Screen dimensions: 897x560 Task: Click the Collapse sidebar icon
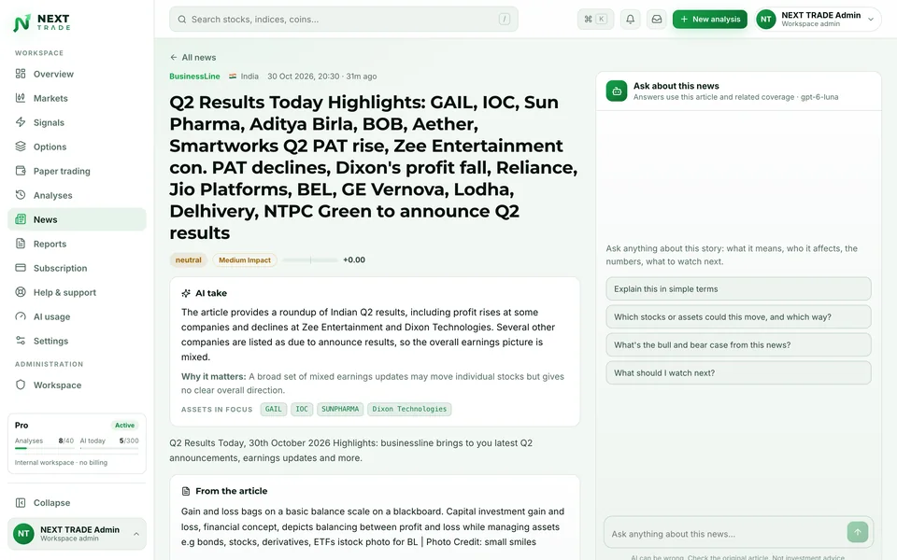[x=21, y=503]
